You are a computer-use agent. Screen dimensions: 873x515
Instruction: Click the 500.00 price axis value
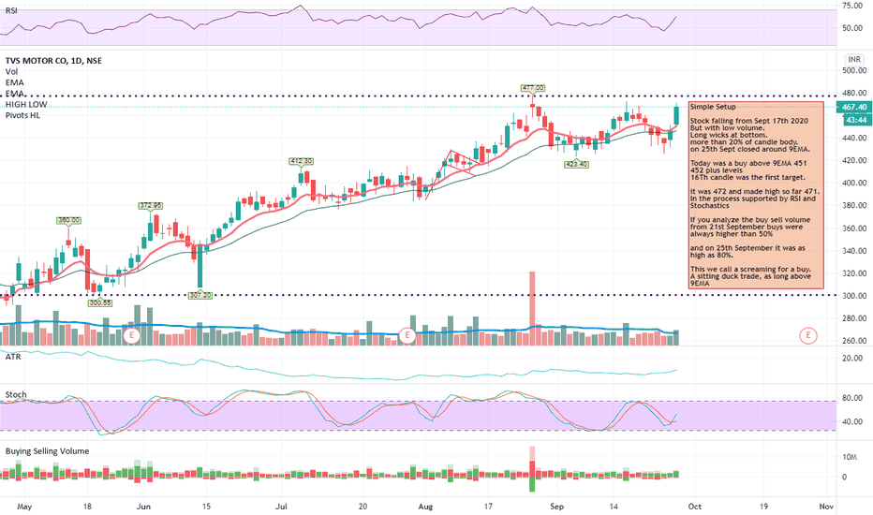854,70
